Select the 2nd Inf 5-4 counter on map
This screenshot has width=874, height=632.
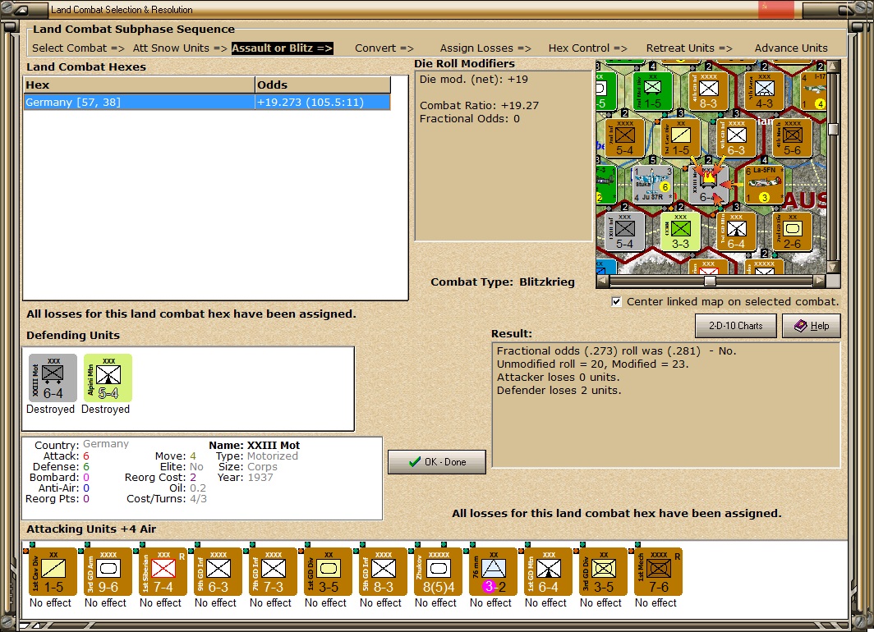pos(624,138)
